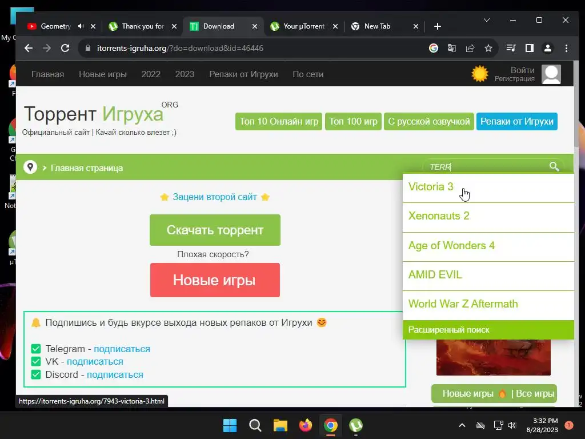Open the Новые игры nav item
Image resolution: width=585 pixels, height=439 pixels.
tap(103, 74)
